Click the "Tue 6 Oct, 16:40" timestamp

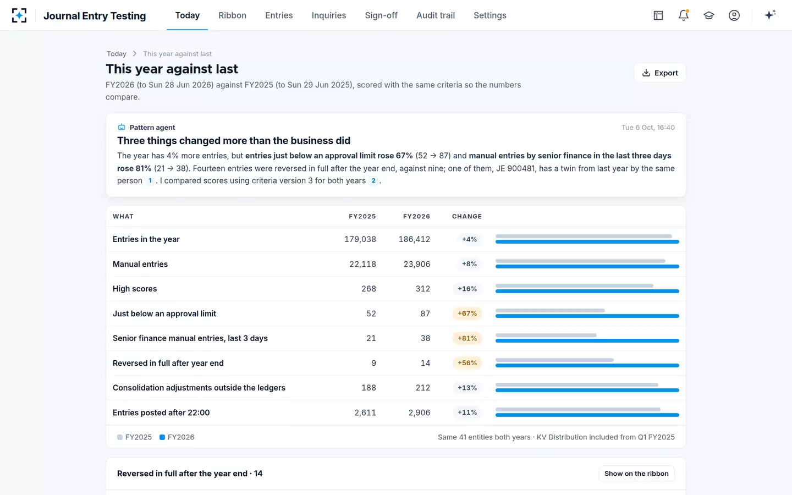pyautogui.click(x=648, y=128)
